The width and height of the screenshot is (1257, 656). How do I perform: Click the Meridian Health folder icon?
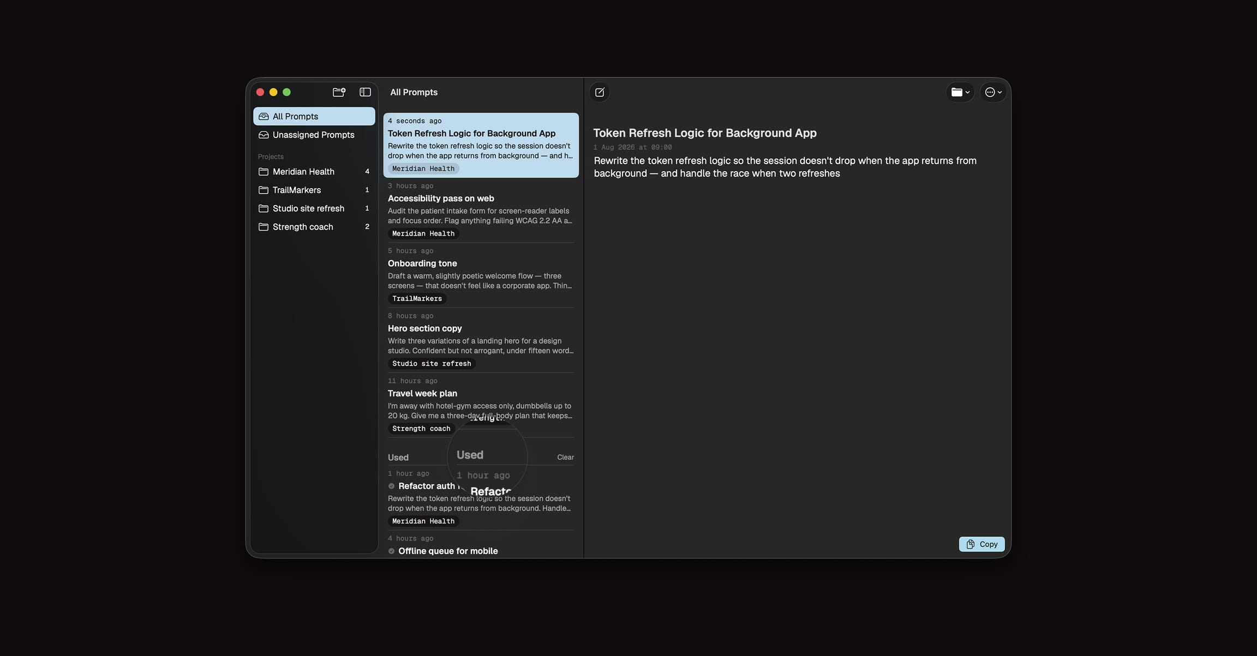[264, 172]
